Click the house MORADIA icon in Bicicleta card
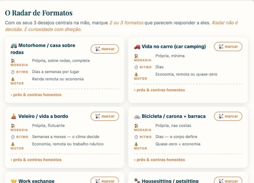Viewport: 254px width, 183px height. (136, 126)
